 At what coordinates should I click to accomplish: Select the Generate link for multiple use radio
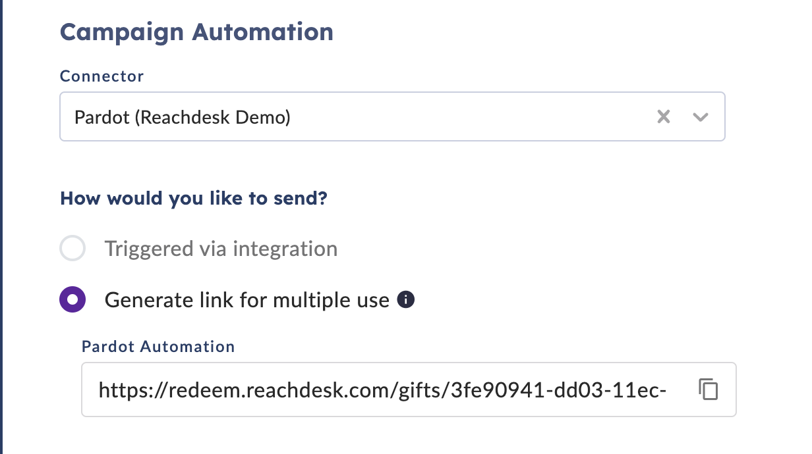[x=72, y=300]
